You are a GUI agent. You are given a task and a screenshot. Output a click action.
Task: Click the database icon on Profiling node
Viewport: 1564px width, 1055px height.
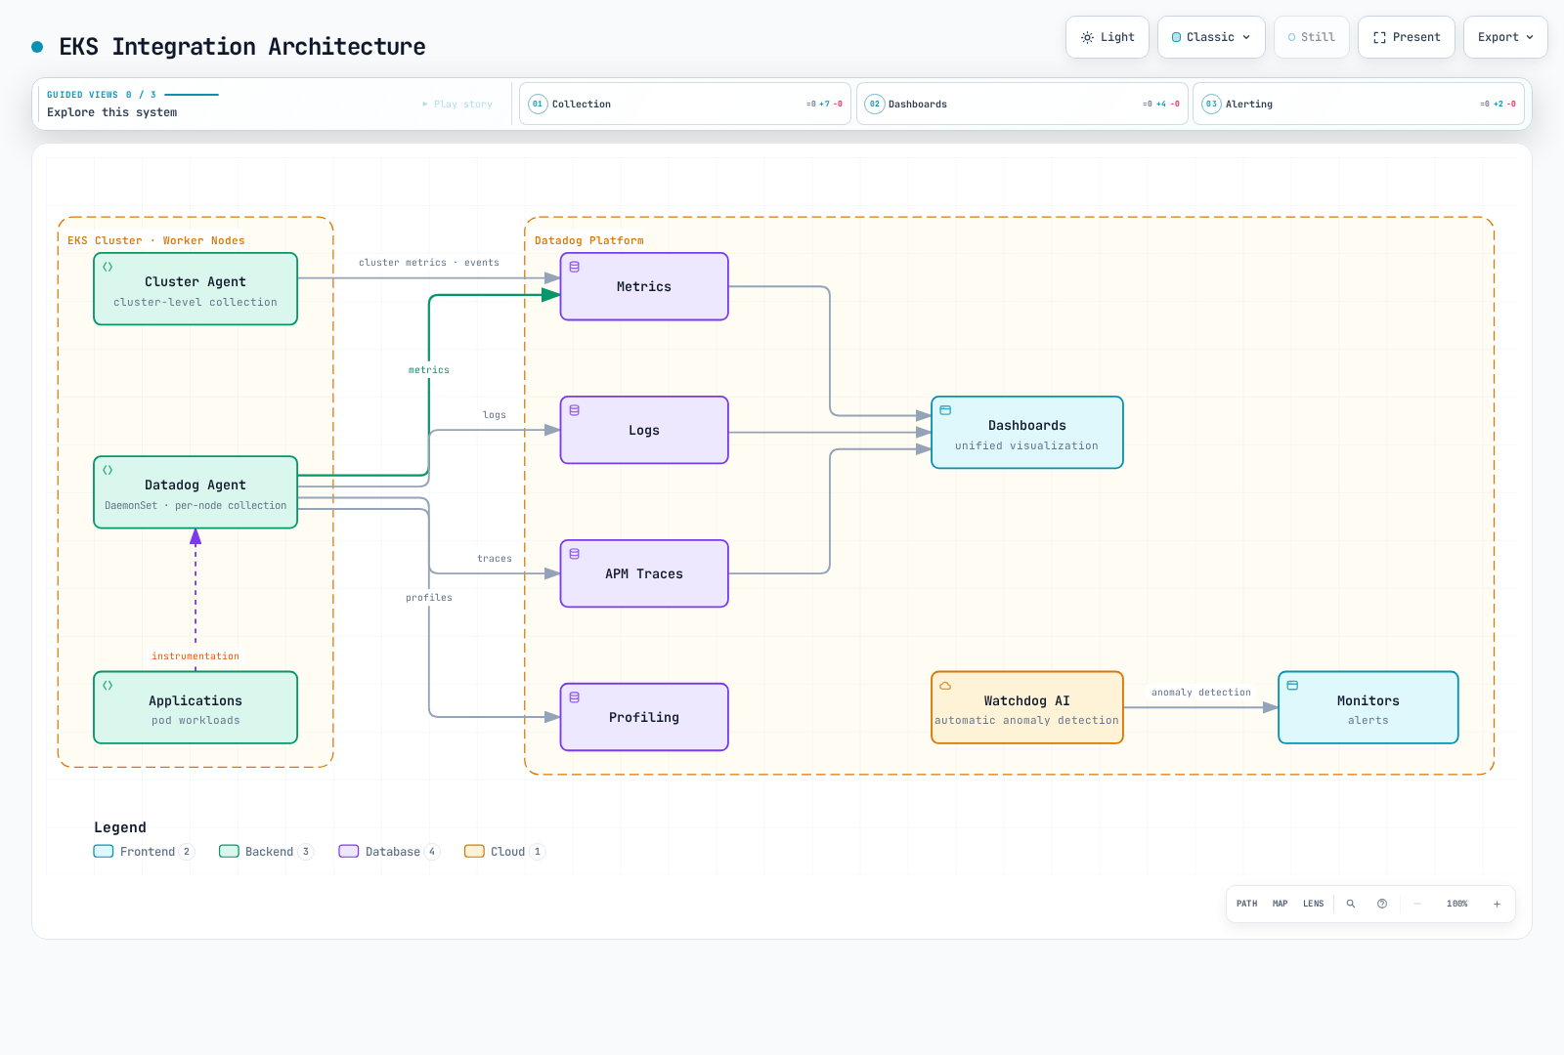click(x=575, y=697)
